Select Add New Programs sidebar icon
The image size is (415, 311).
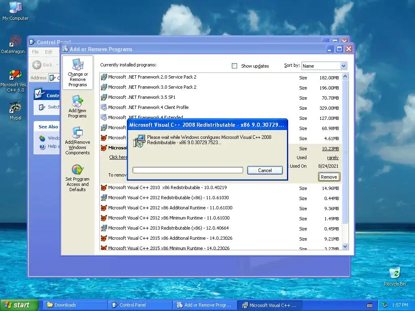[x=77, y=107]
